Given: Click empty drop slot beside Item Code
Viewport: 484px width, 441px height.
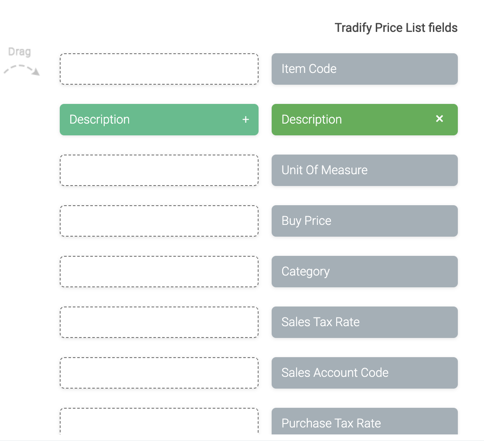Looking at the screenshot, I should pos(159,69).
